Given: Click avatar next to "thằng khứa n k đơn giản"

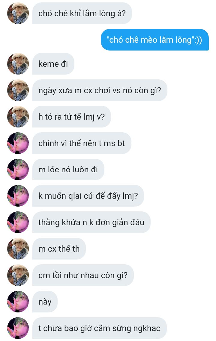Looking at the screenshot, I should (18, 222).
